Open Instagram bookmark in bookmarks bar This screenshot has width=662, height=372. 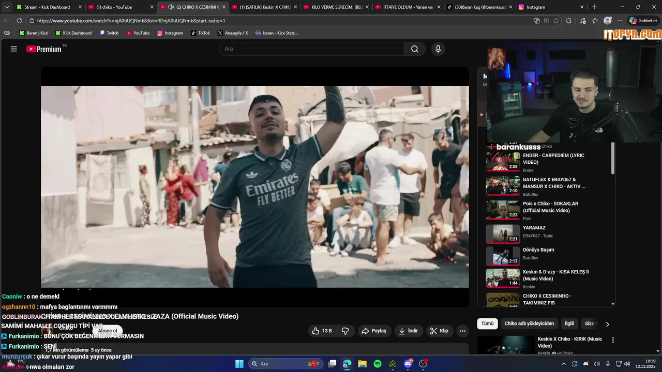[170, 33]
